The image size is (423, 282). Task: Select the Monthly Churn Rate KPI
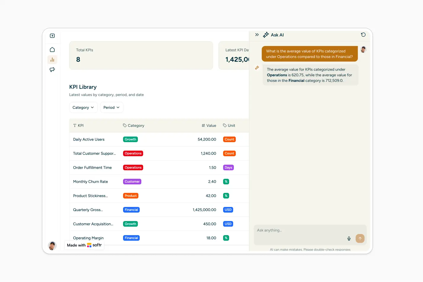pyautogui.click(x=90, y=181)
